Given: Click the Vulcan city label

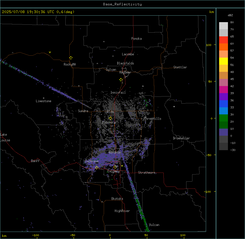Looking at the screenshot, I should (154, 225).
